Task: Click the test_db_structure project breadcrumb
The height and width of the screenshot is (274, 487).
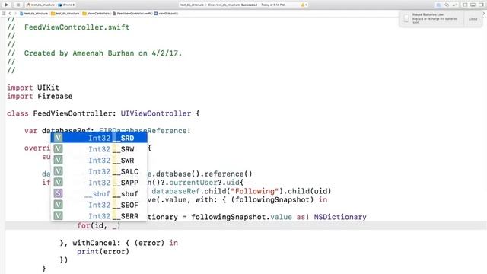Action: (x=33, y=14)
